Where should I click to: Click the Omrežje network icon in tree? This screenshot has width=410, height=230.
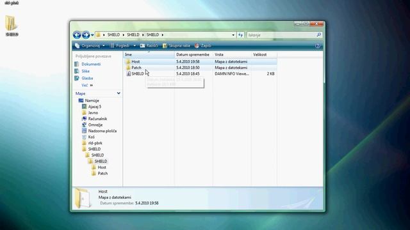pyautogui.click(x=84, y=125)
